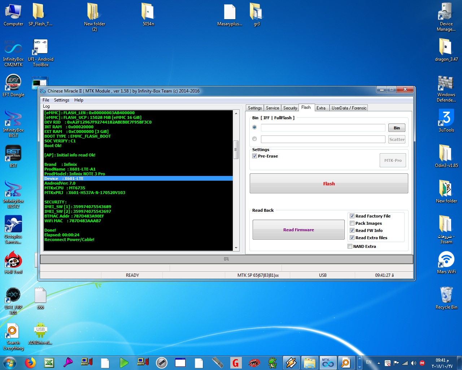Open the 666 text file

(x=40, y=298)
